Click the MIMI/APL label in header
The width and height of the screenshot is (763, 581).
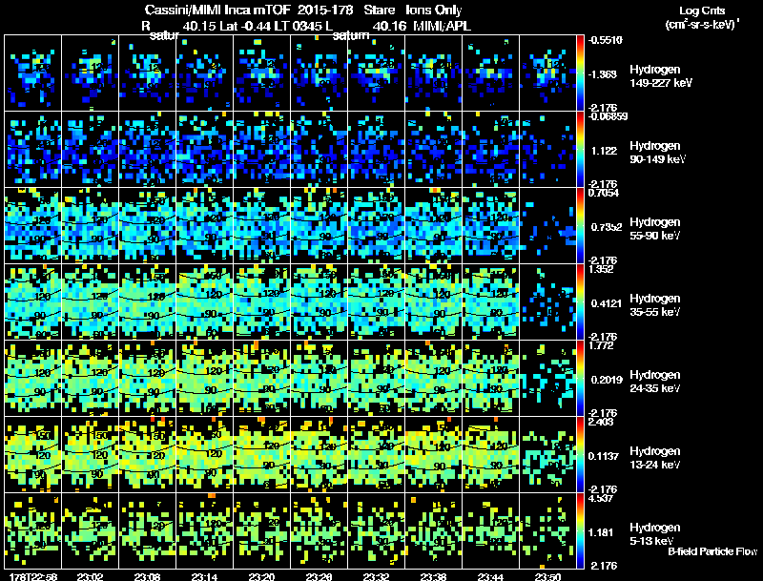tap(442, 26)
